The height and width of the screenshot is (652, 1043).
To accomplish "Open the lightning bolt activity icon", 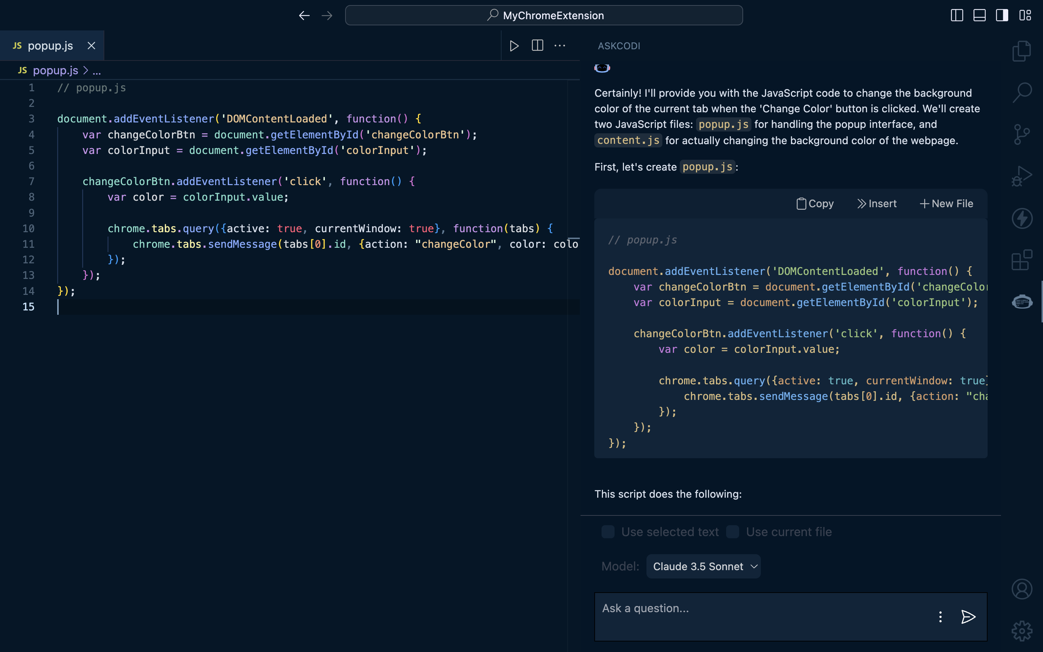I will click(1022, 218).
